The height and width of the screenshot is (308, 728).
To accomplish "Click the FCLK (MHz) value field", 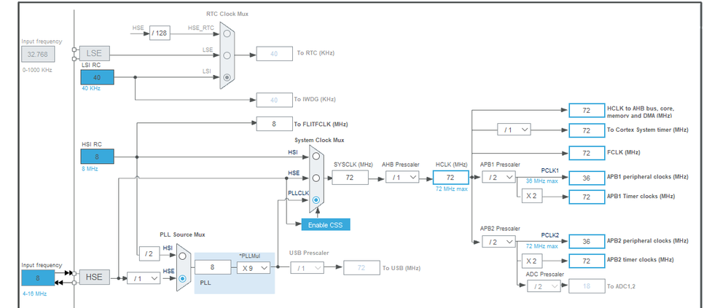I will 587,153.
